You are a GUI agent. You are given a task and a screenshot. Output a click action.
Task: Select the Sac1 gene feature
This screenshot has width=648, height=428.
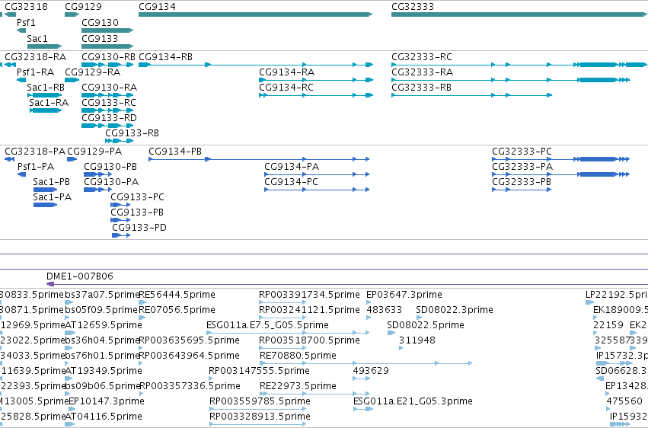45,46
